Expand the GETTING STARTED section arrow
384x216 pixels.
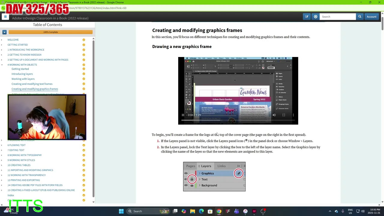tap(2, 45)
